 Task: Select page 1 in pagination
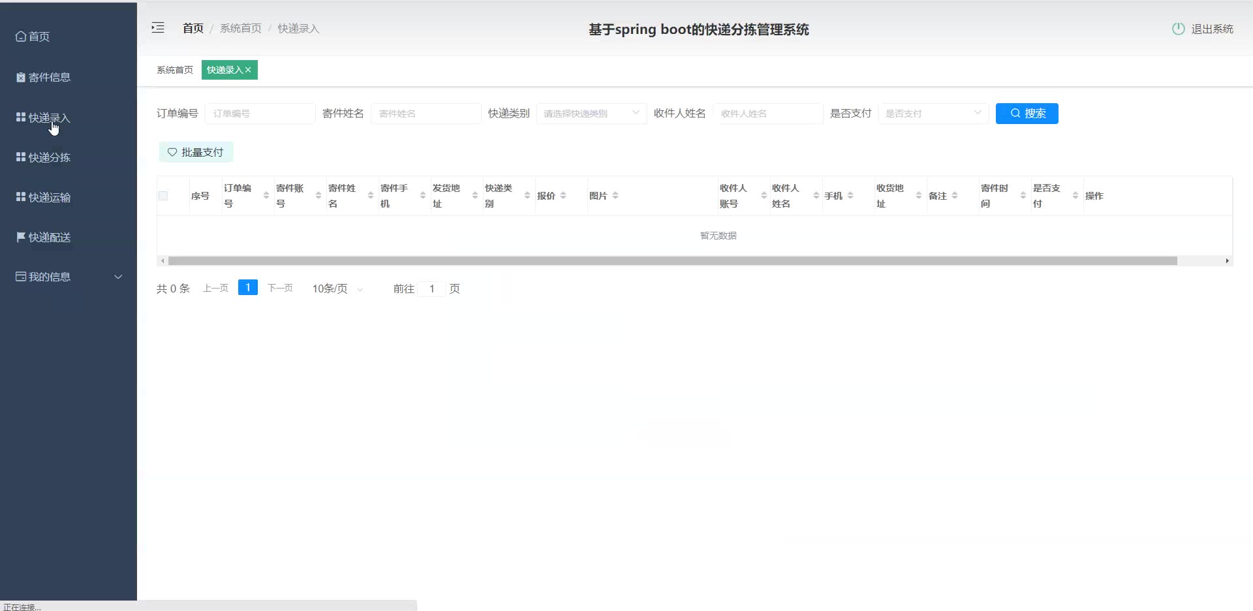click(x=248, y=287)
